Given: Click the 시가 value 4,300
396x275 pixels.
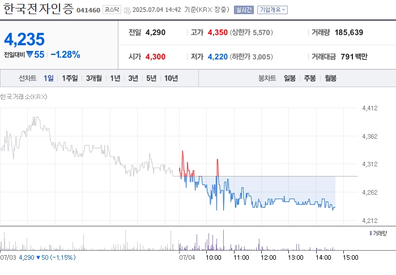Looking at the screenshot, I should click(x=156, y=57).
